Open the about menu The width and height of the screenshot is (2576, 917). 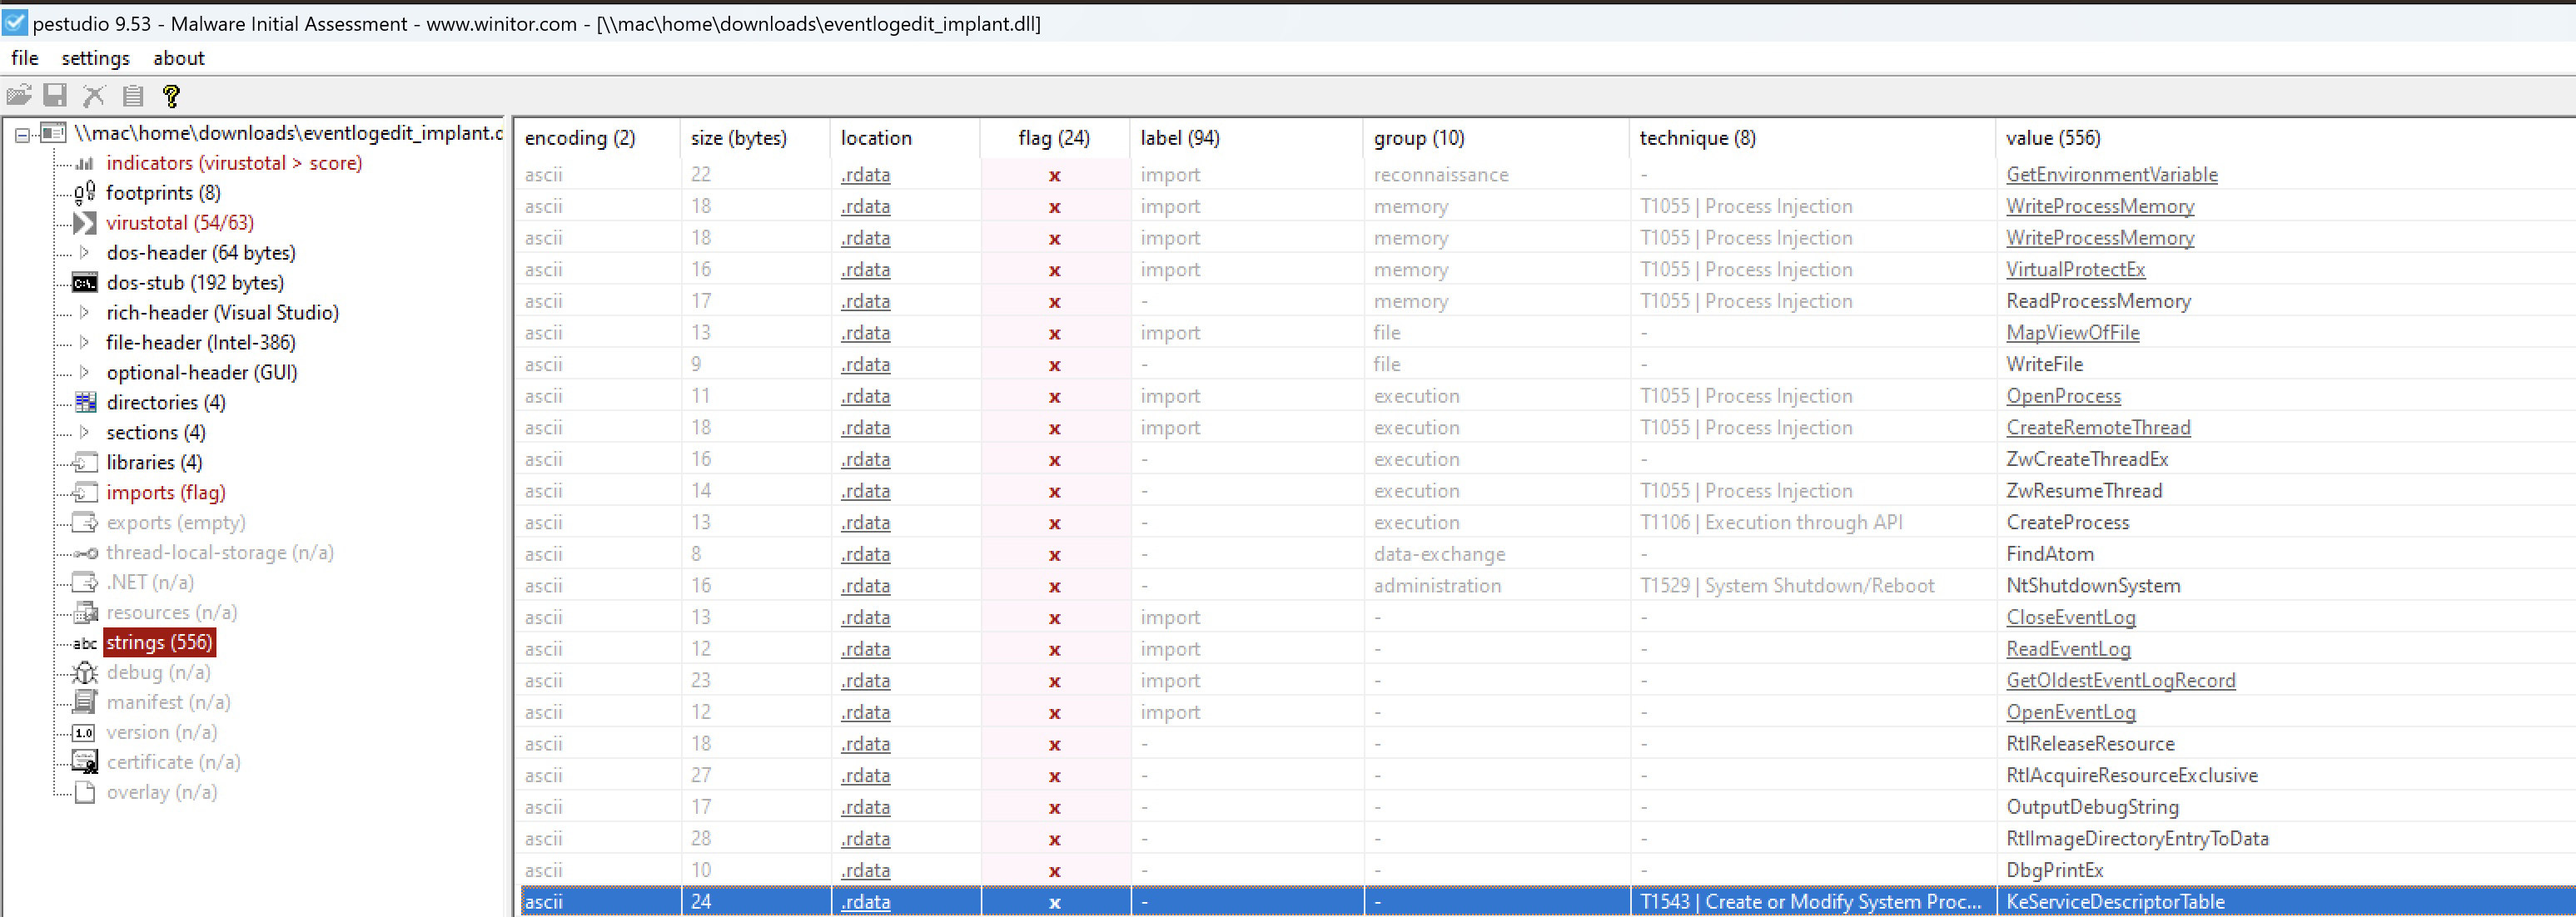[179, 58]
